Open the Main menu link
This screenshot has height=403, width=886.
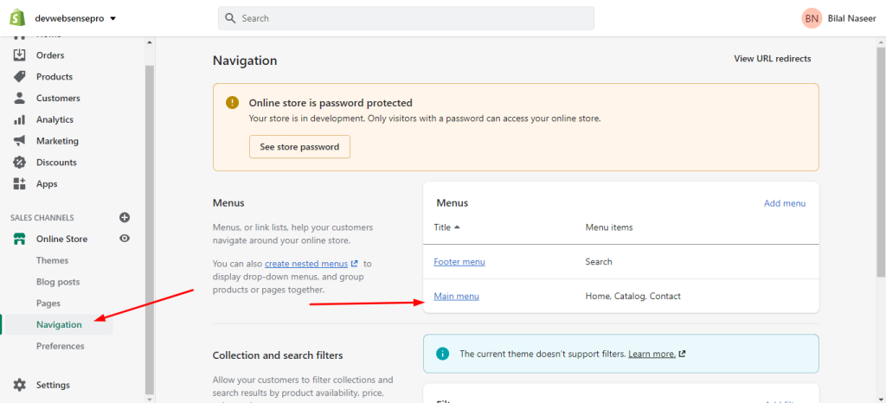coord(457,296)
